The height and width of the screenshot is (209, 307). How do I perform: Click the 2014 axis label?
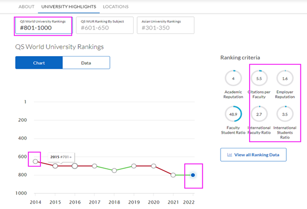point(35,202)
